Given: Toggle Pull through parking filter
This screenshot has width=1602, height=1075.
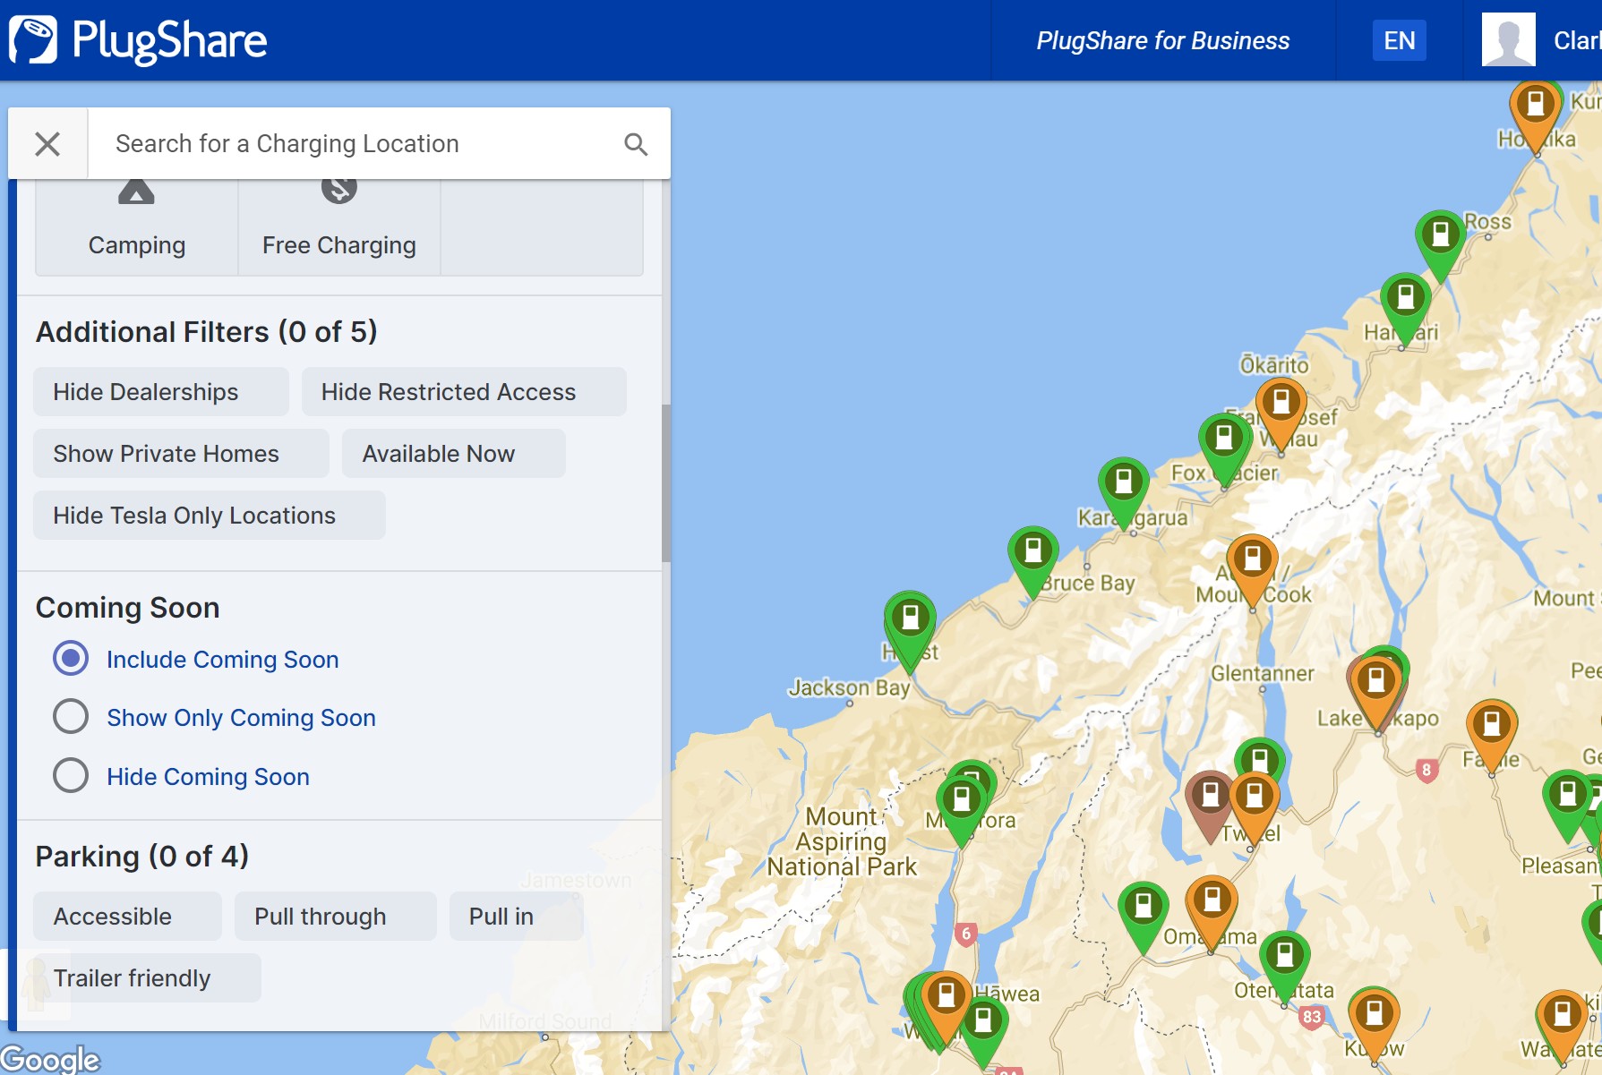Looking at the screenshot, I should [335, 917].
